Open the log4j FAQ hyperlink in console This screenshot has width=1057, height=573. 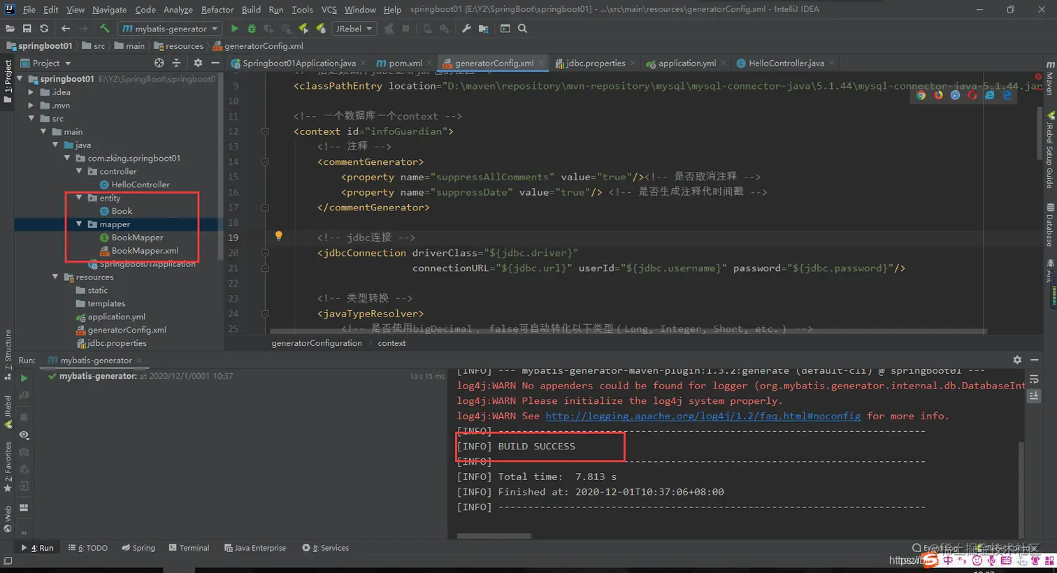(x=703, y=416)
